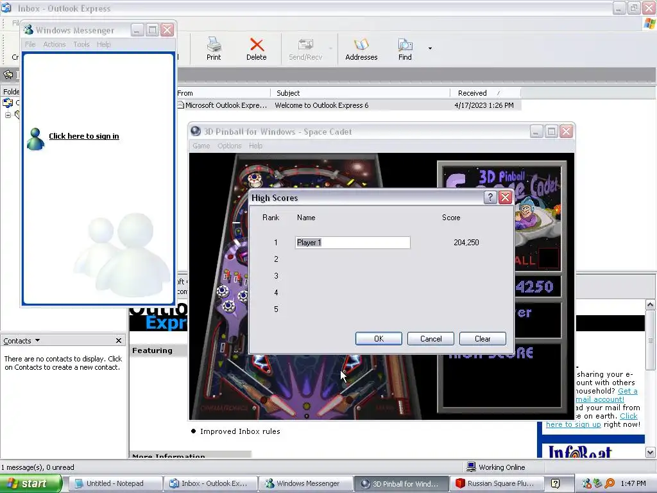Click the preview pane scrollbar up arrow
The width and height of the screenshot is (657, 493).
[651, 304]
